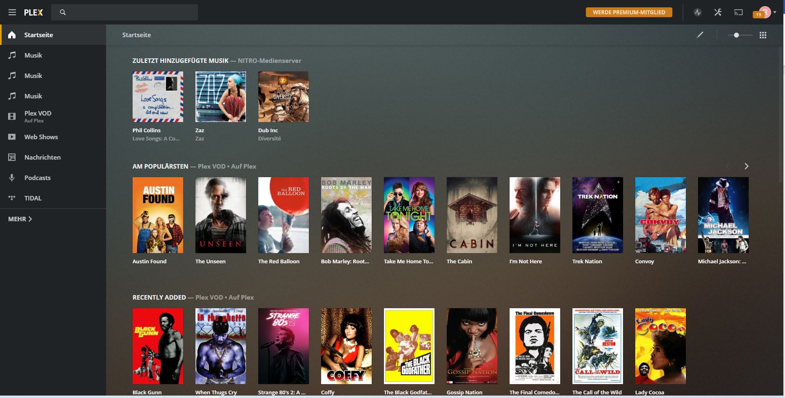Select Nachrichten in sidebar
785x398 pixels.
coord(53,157)
